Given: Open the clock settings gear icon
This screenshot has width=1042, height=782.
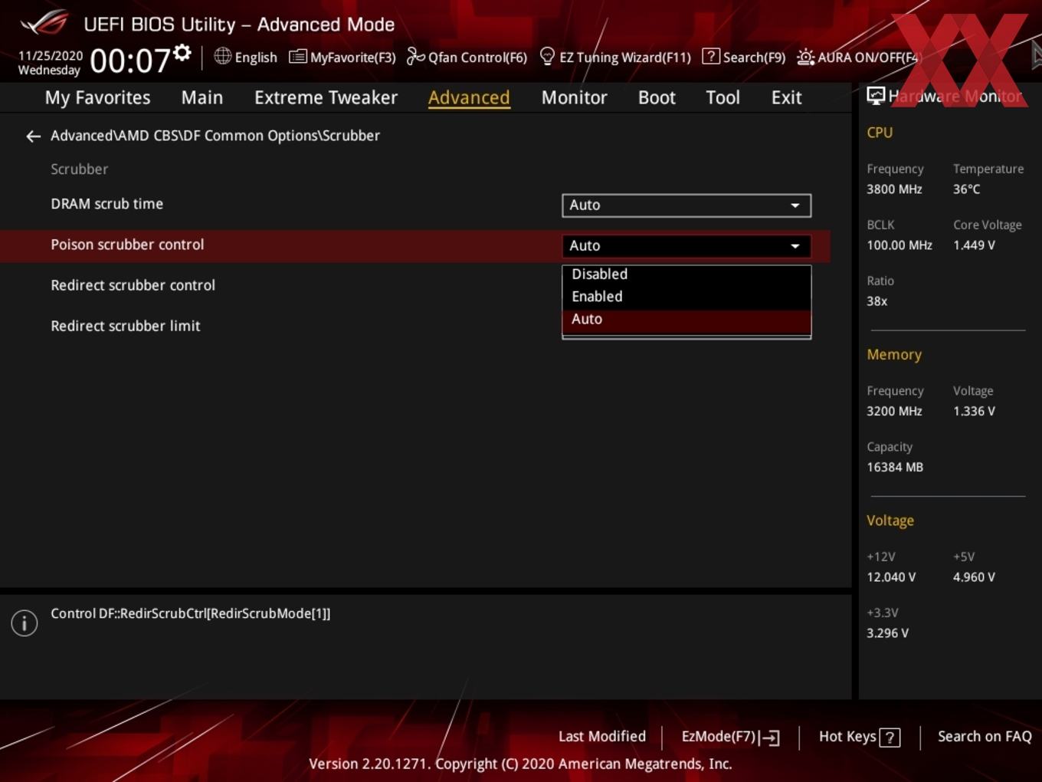Looking at the screenshot, I should coord(182,52).
